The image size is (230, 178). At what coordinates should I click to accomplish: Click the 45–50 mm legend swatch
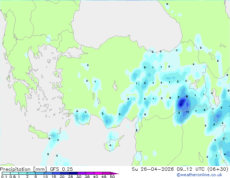tap(107, 173)
